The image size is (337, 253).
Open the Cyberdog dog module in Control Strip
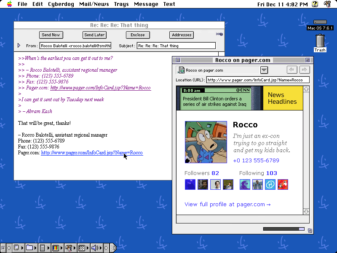point(70,248)
